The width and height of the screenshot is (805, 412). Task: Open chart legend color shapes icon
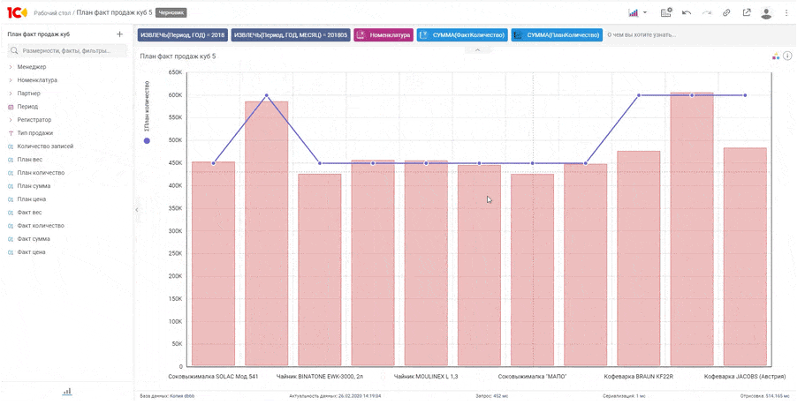[x=776, y=56]
